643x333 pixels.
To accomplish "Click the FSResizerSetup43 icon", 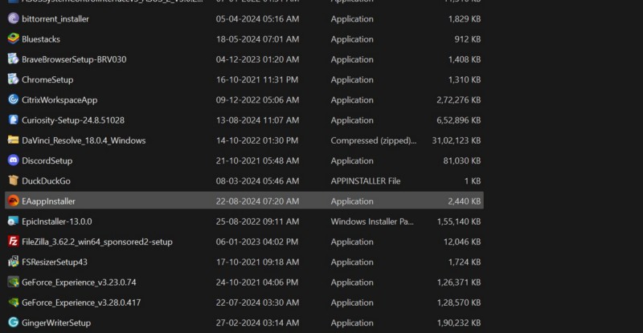I will [x=13, y=262].
